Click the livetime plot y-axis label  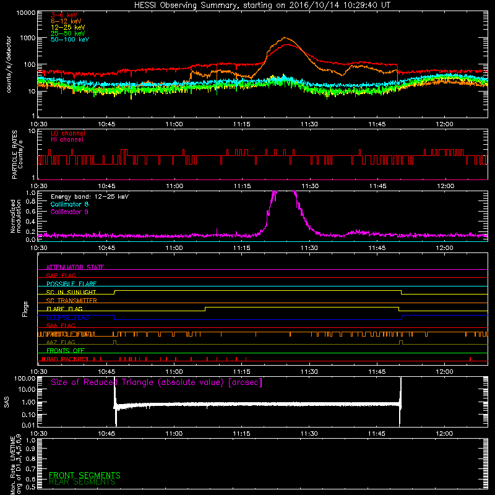pyautogui.click(x=15, y=465)
